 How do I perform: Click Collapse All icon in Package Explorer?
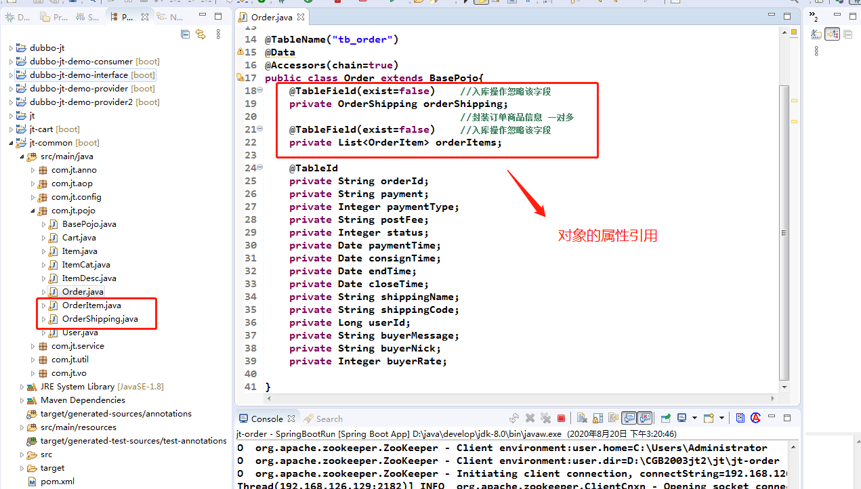(x=186, y=34)
